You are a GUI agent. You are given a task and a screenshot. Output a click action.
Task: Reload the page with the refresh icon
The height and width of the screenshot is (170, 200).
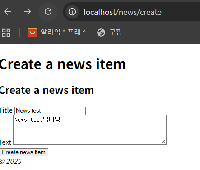click(x=48, y=12)
